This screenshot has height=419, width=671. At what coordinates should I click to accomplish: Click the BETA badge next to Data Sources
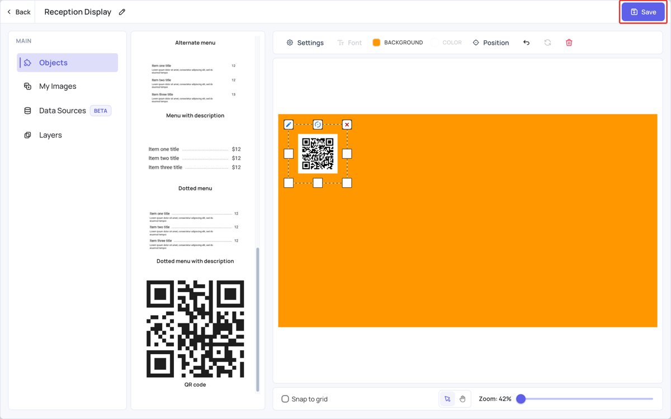click(x=101, y=111)
